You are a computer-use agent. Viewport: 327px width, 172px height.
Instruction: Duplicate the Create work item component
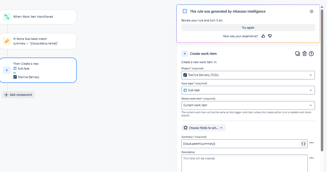click(298, 54)
